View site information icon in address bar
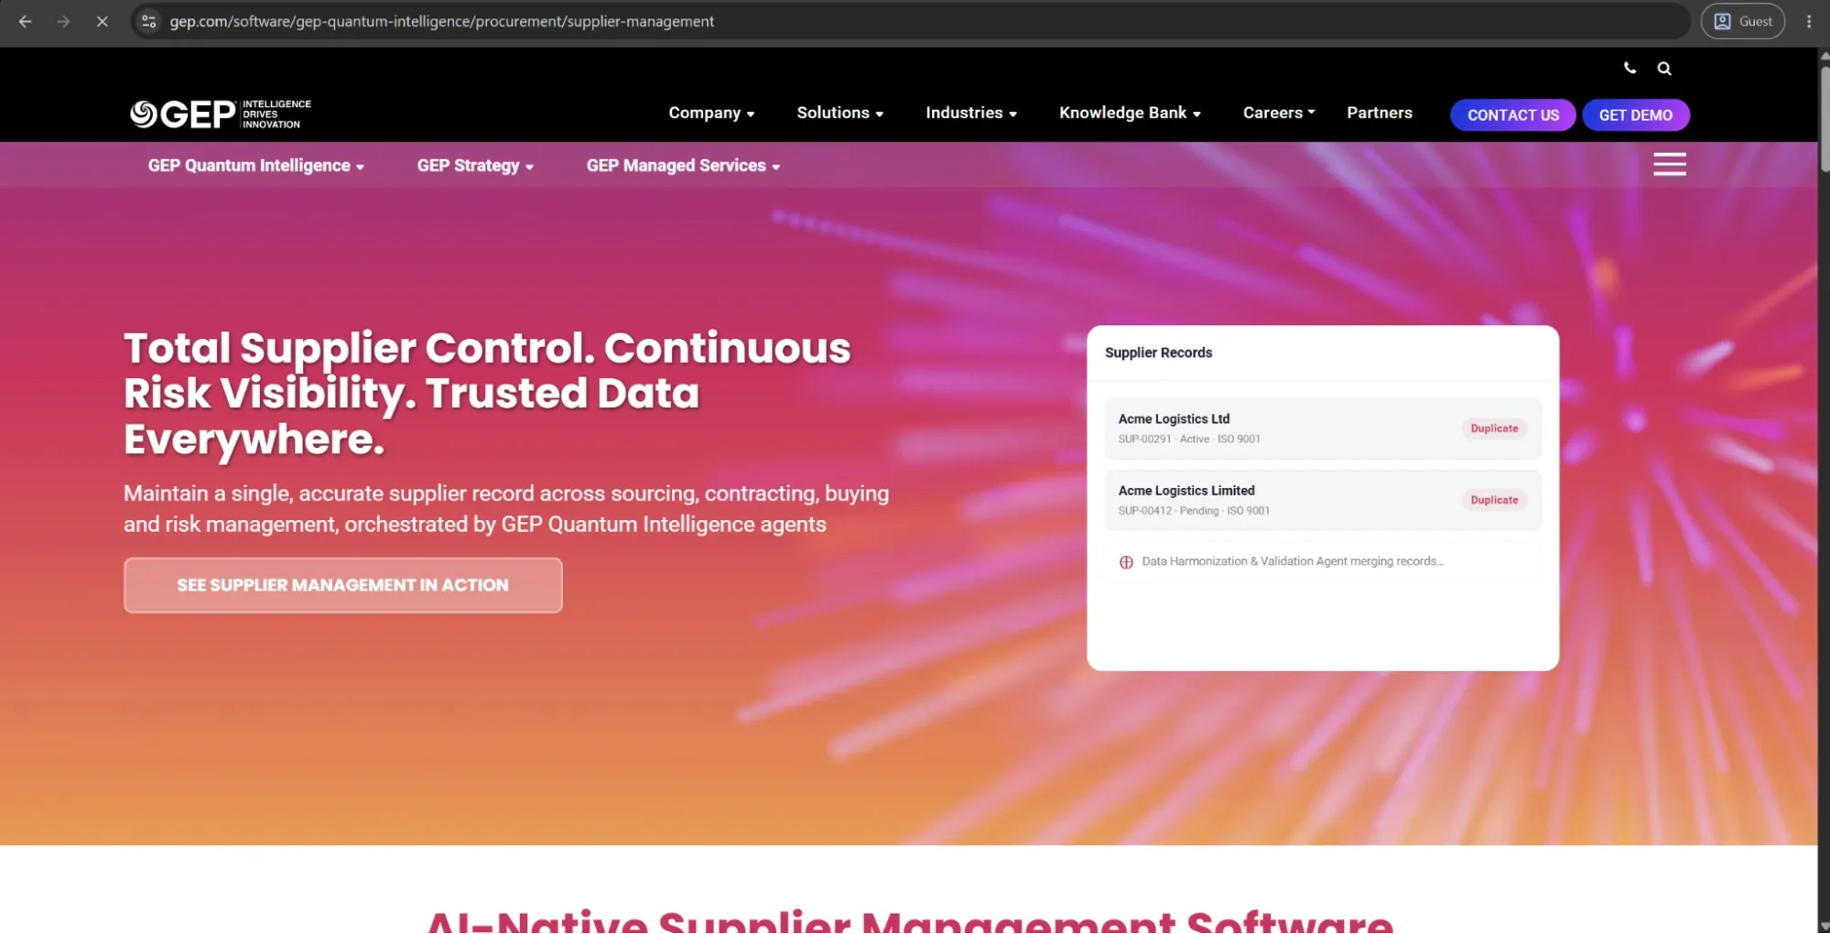 pos(149,21)
